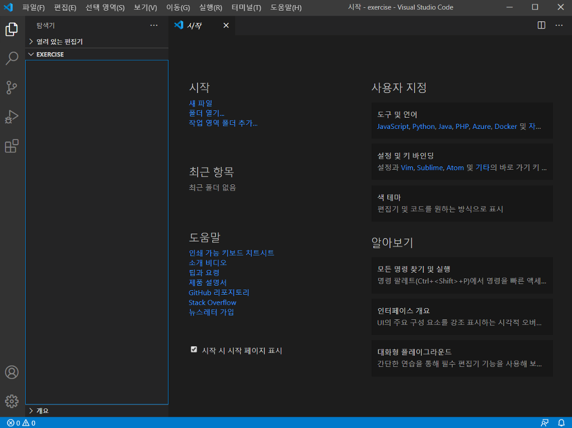
Task: Click the empty EXERCISE file tree area
Action: (x=97, y=232)
